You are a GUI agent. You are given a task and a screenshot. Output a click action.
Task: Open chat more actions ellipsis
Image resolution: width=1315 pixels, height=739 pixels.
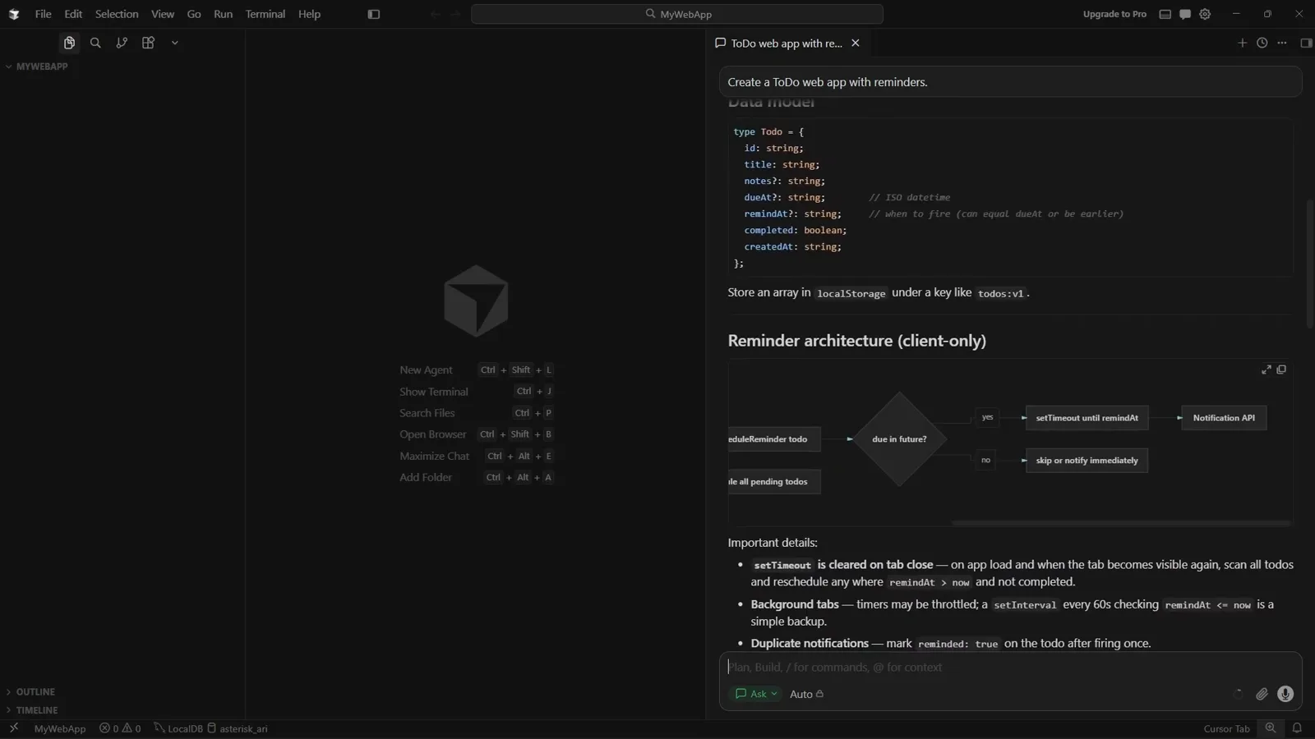[x=1282, y=43]
